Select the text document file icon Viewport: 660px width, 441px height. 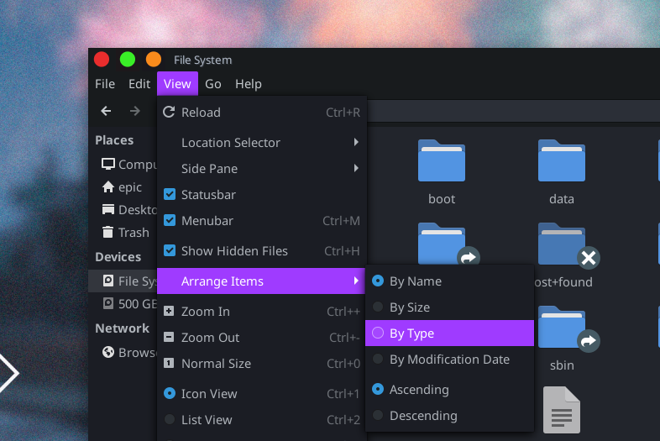[562, 410]
